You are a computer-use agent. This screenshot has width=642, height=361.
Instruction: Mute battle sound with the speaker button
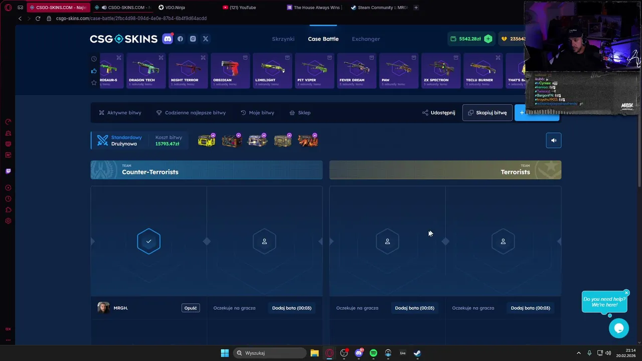tap(554, 140)
